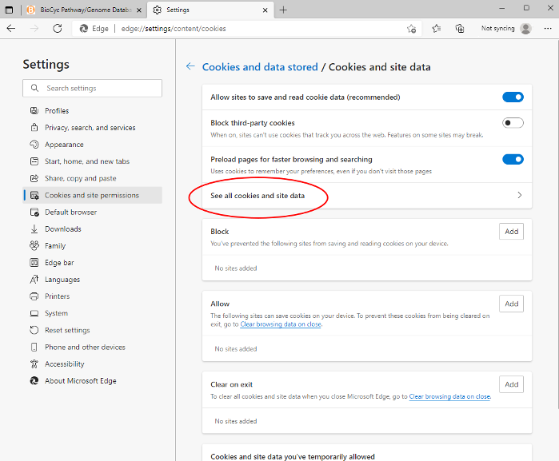Click Add button in Clear on exit section

point(512,384)
